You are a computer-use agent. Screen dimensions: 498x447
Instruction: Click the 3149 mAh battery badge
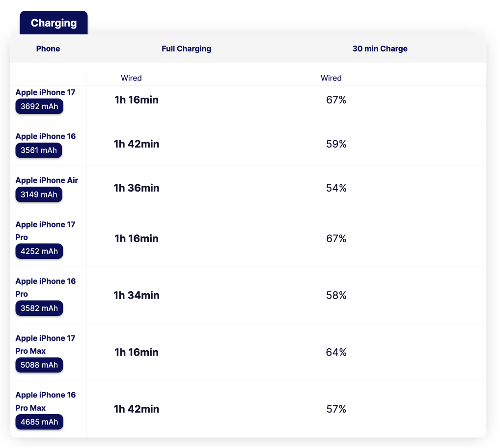39,195
